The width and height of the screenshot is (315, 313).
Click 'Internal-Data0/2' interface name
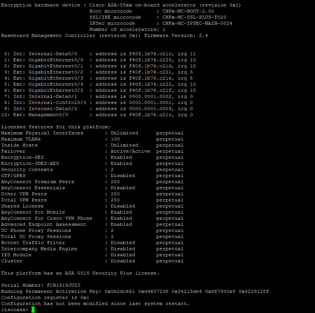[53, 109]
